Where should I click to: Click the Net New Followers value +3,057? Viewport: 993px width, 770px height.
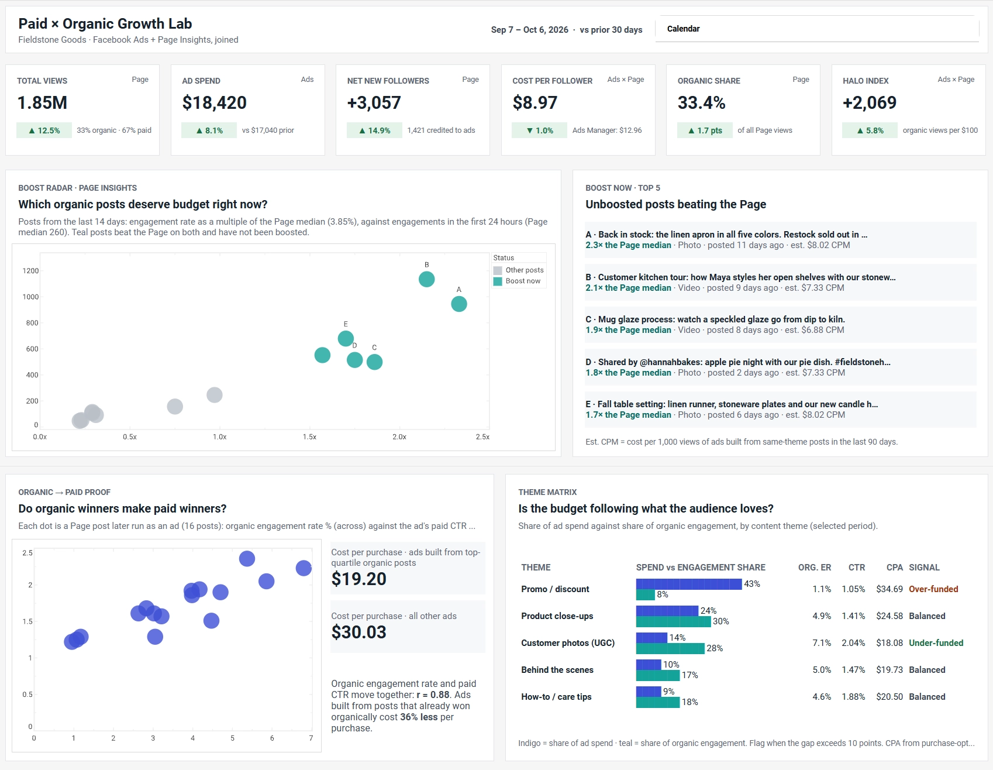click(x=374, y=103)
